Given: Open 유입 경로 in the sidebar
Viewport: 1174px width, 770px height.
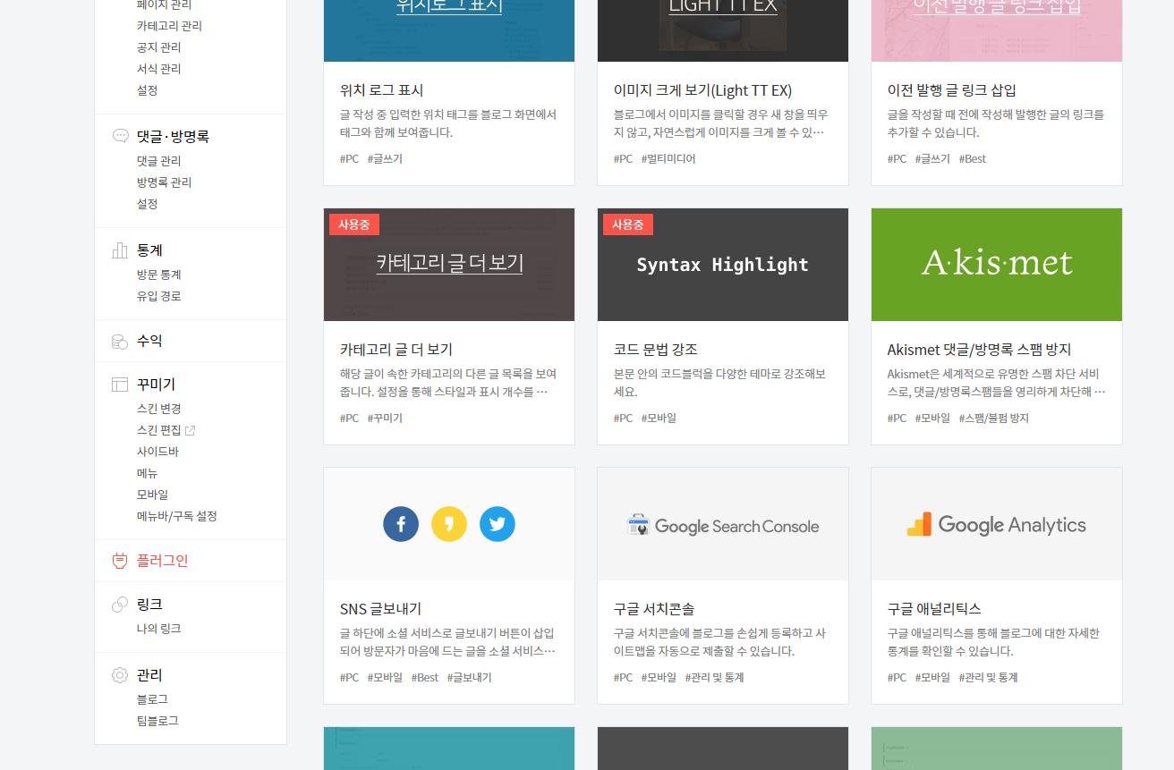Looking at the screenshot, I should (158, 296).
